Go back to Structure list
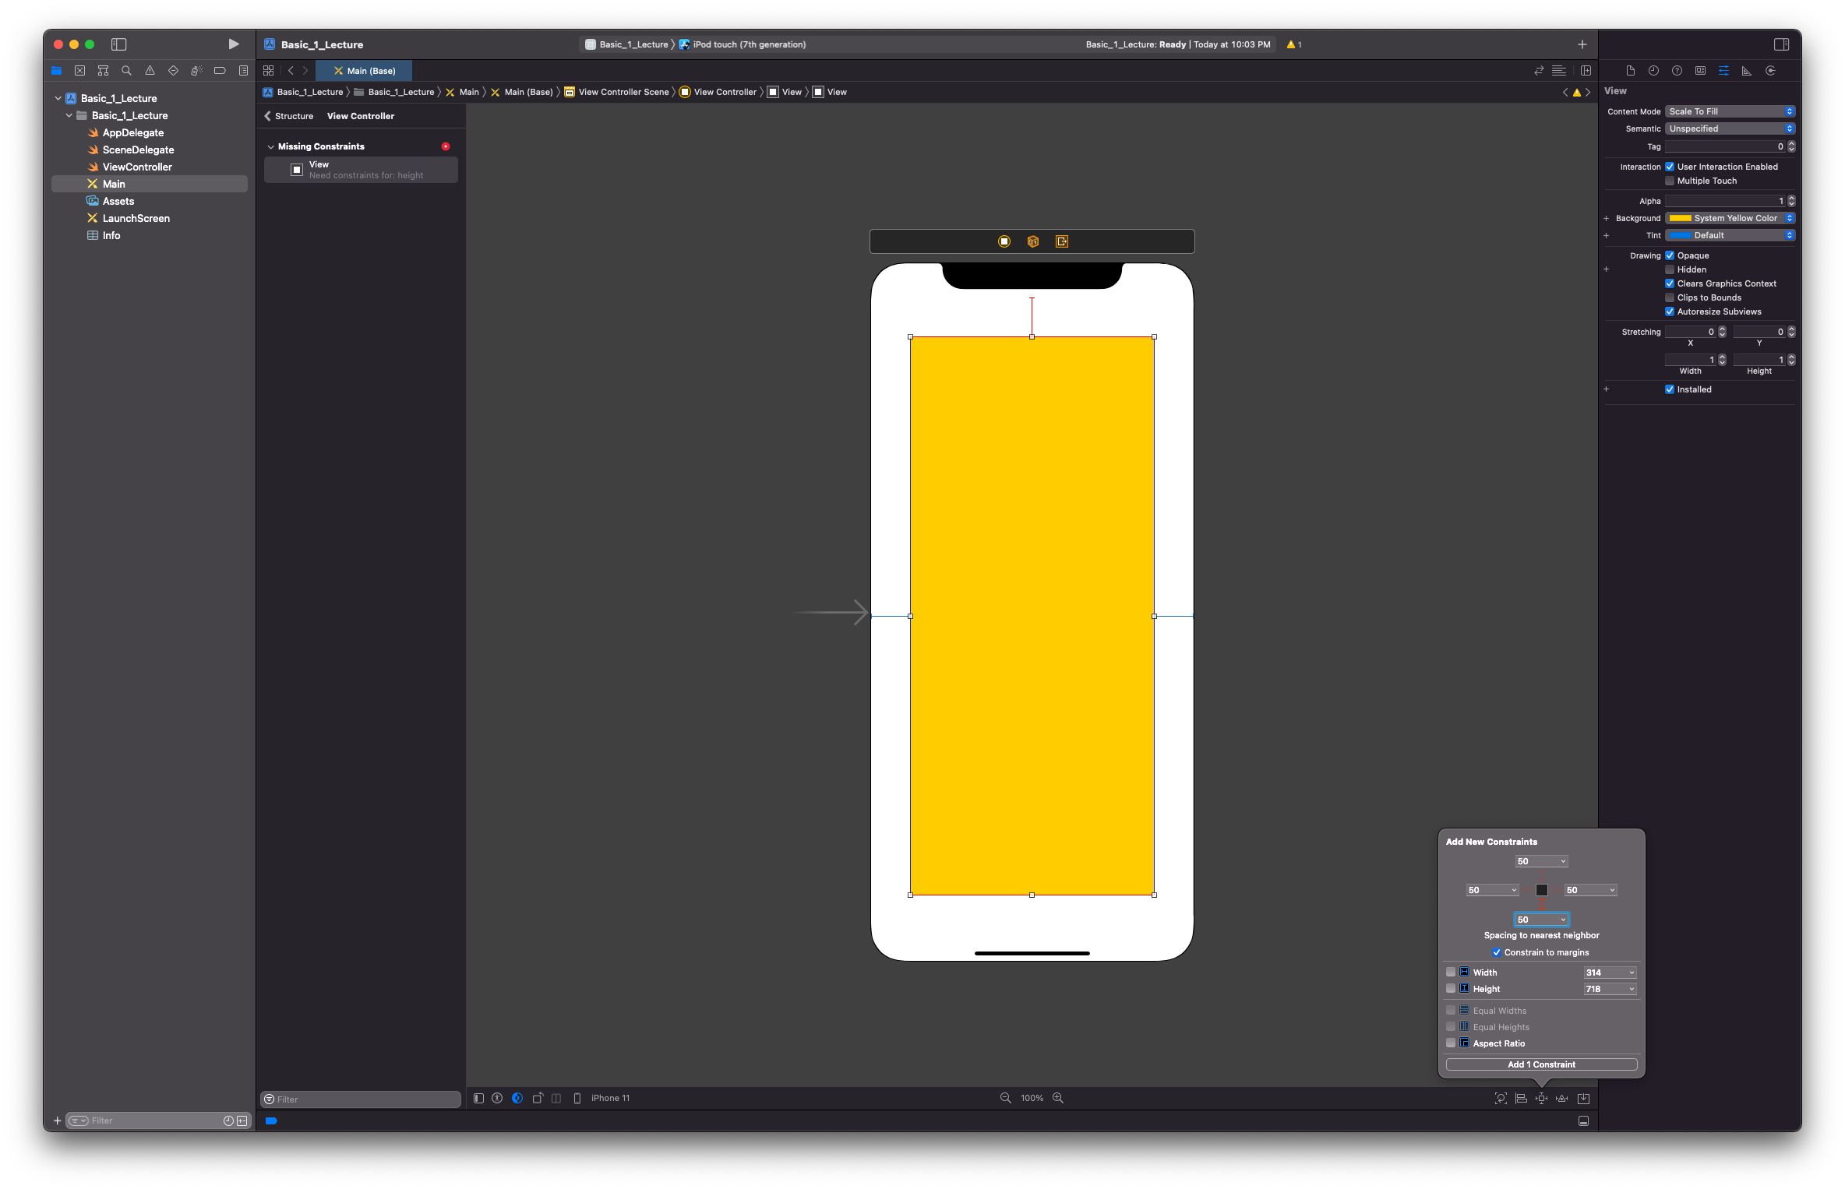 pos(288,116)
